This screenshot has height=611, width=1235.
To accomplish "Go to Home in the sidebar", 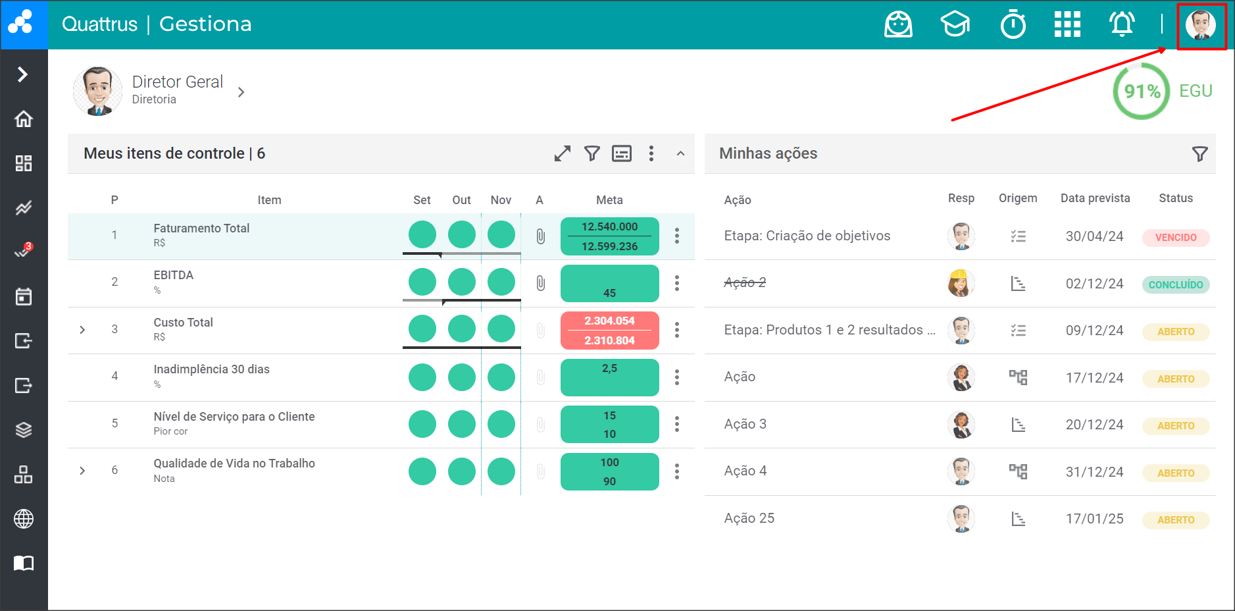I will click(24, 119).
